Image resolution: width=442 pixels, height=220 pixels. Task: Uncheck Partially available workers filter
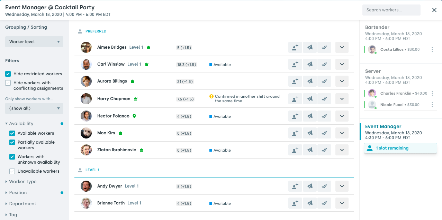[12, 142]
